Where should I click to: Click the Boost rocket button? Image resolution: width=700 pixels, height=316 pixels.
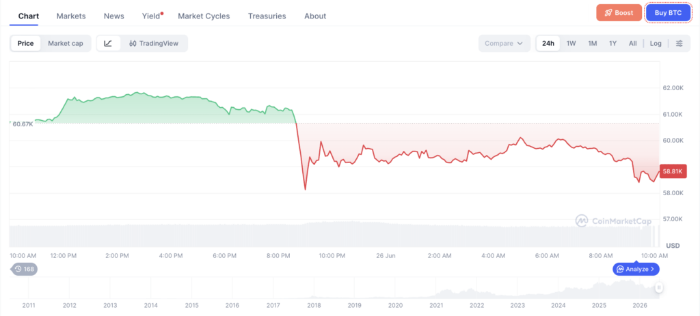tap(619, 12)
